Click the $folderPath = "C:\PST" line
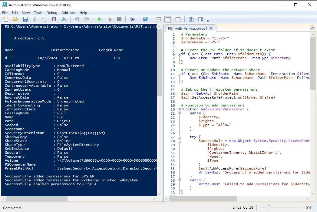 click(205, 38)
